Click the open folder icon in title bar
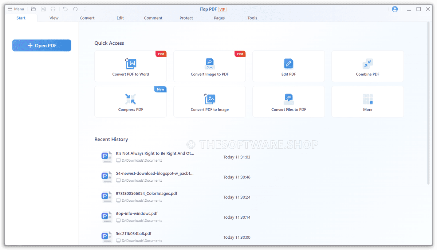 click(34, 9)
